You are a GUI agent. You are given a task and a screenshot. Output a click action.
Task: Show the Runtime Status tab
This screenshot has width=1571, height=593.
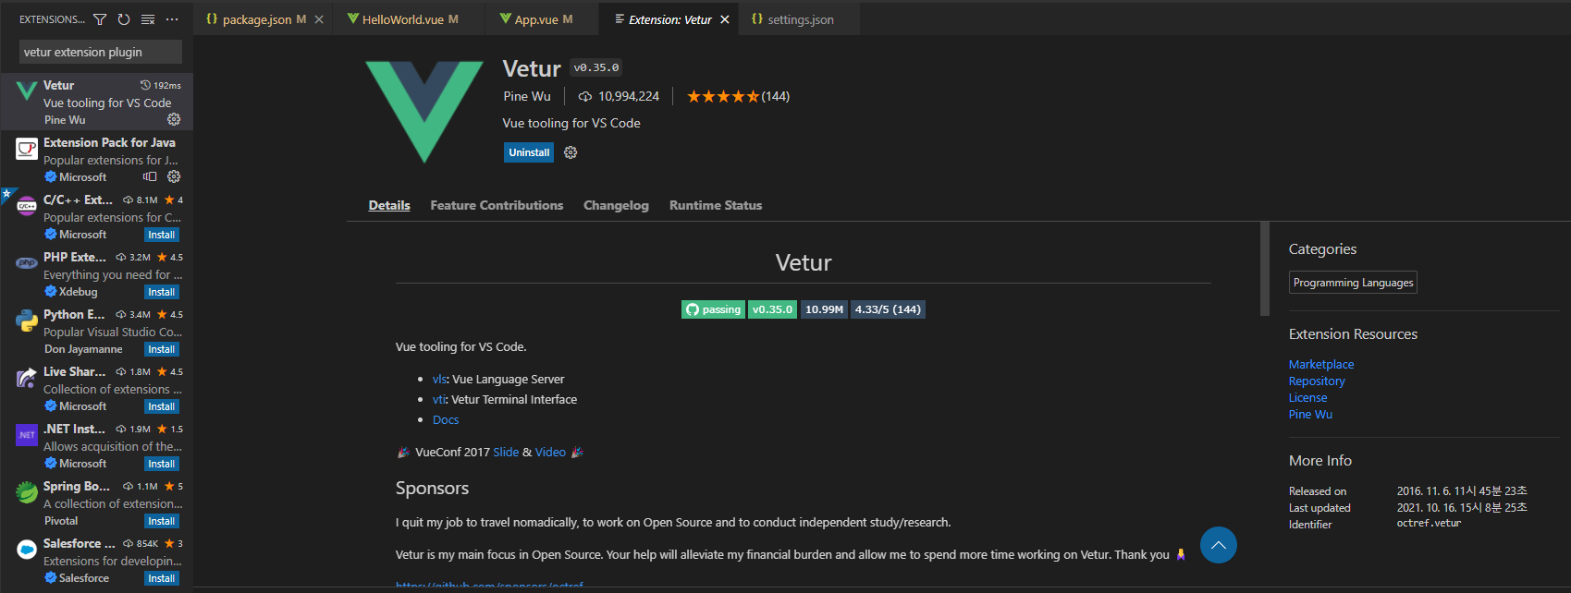(x=716, y=205)
